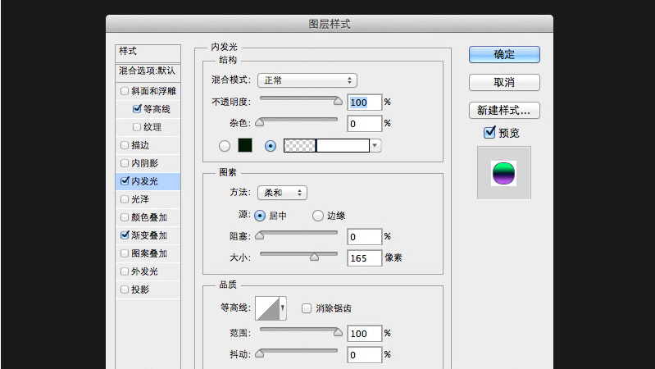Open the 斜面和浮雕 style page
655x369 pixels.
pyautogui.click(x=154, y=91)
